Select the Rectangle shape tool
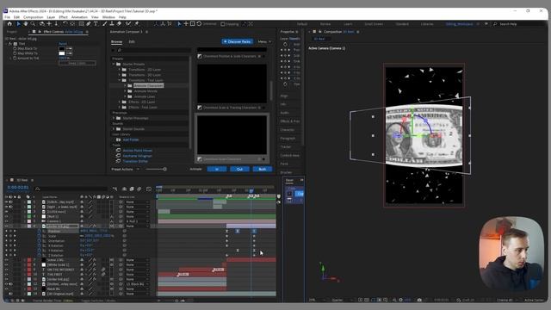The image size is (551, 310). coord(81,24)
